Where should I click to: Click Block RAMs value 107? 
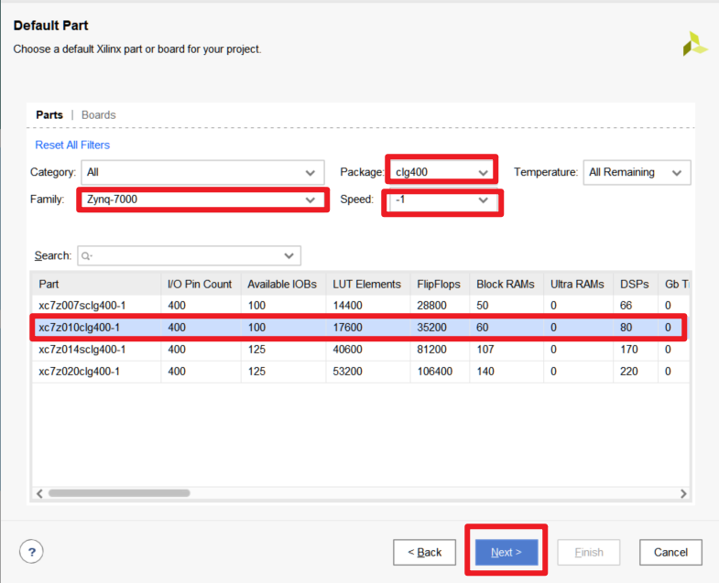[485, 350]
